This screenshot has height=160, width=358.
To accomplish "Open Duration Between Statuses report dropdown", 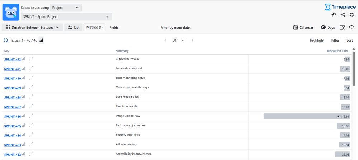I will pos(32,27).
